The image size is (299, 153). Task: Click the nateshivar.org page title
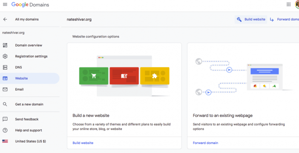(x=79, y=20)
